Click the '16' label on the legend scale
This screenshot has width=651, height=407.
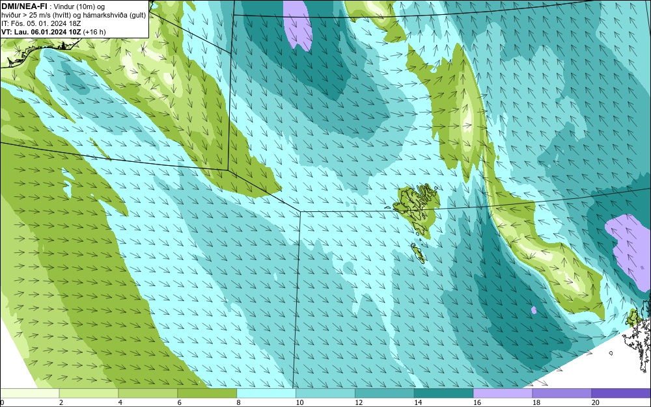tap(477, 402)
